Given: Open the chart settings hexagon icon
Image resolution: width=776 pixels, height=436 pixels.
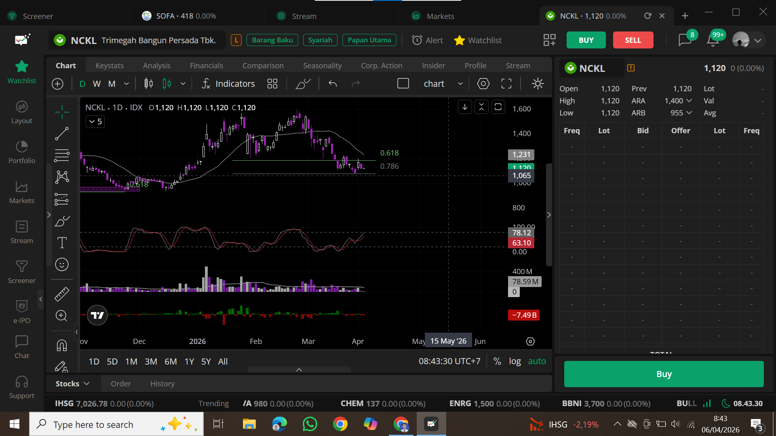Looking at the screenshot, I should 483,84.
